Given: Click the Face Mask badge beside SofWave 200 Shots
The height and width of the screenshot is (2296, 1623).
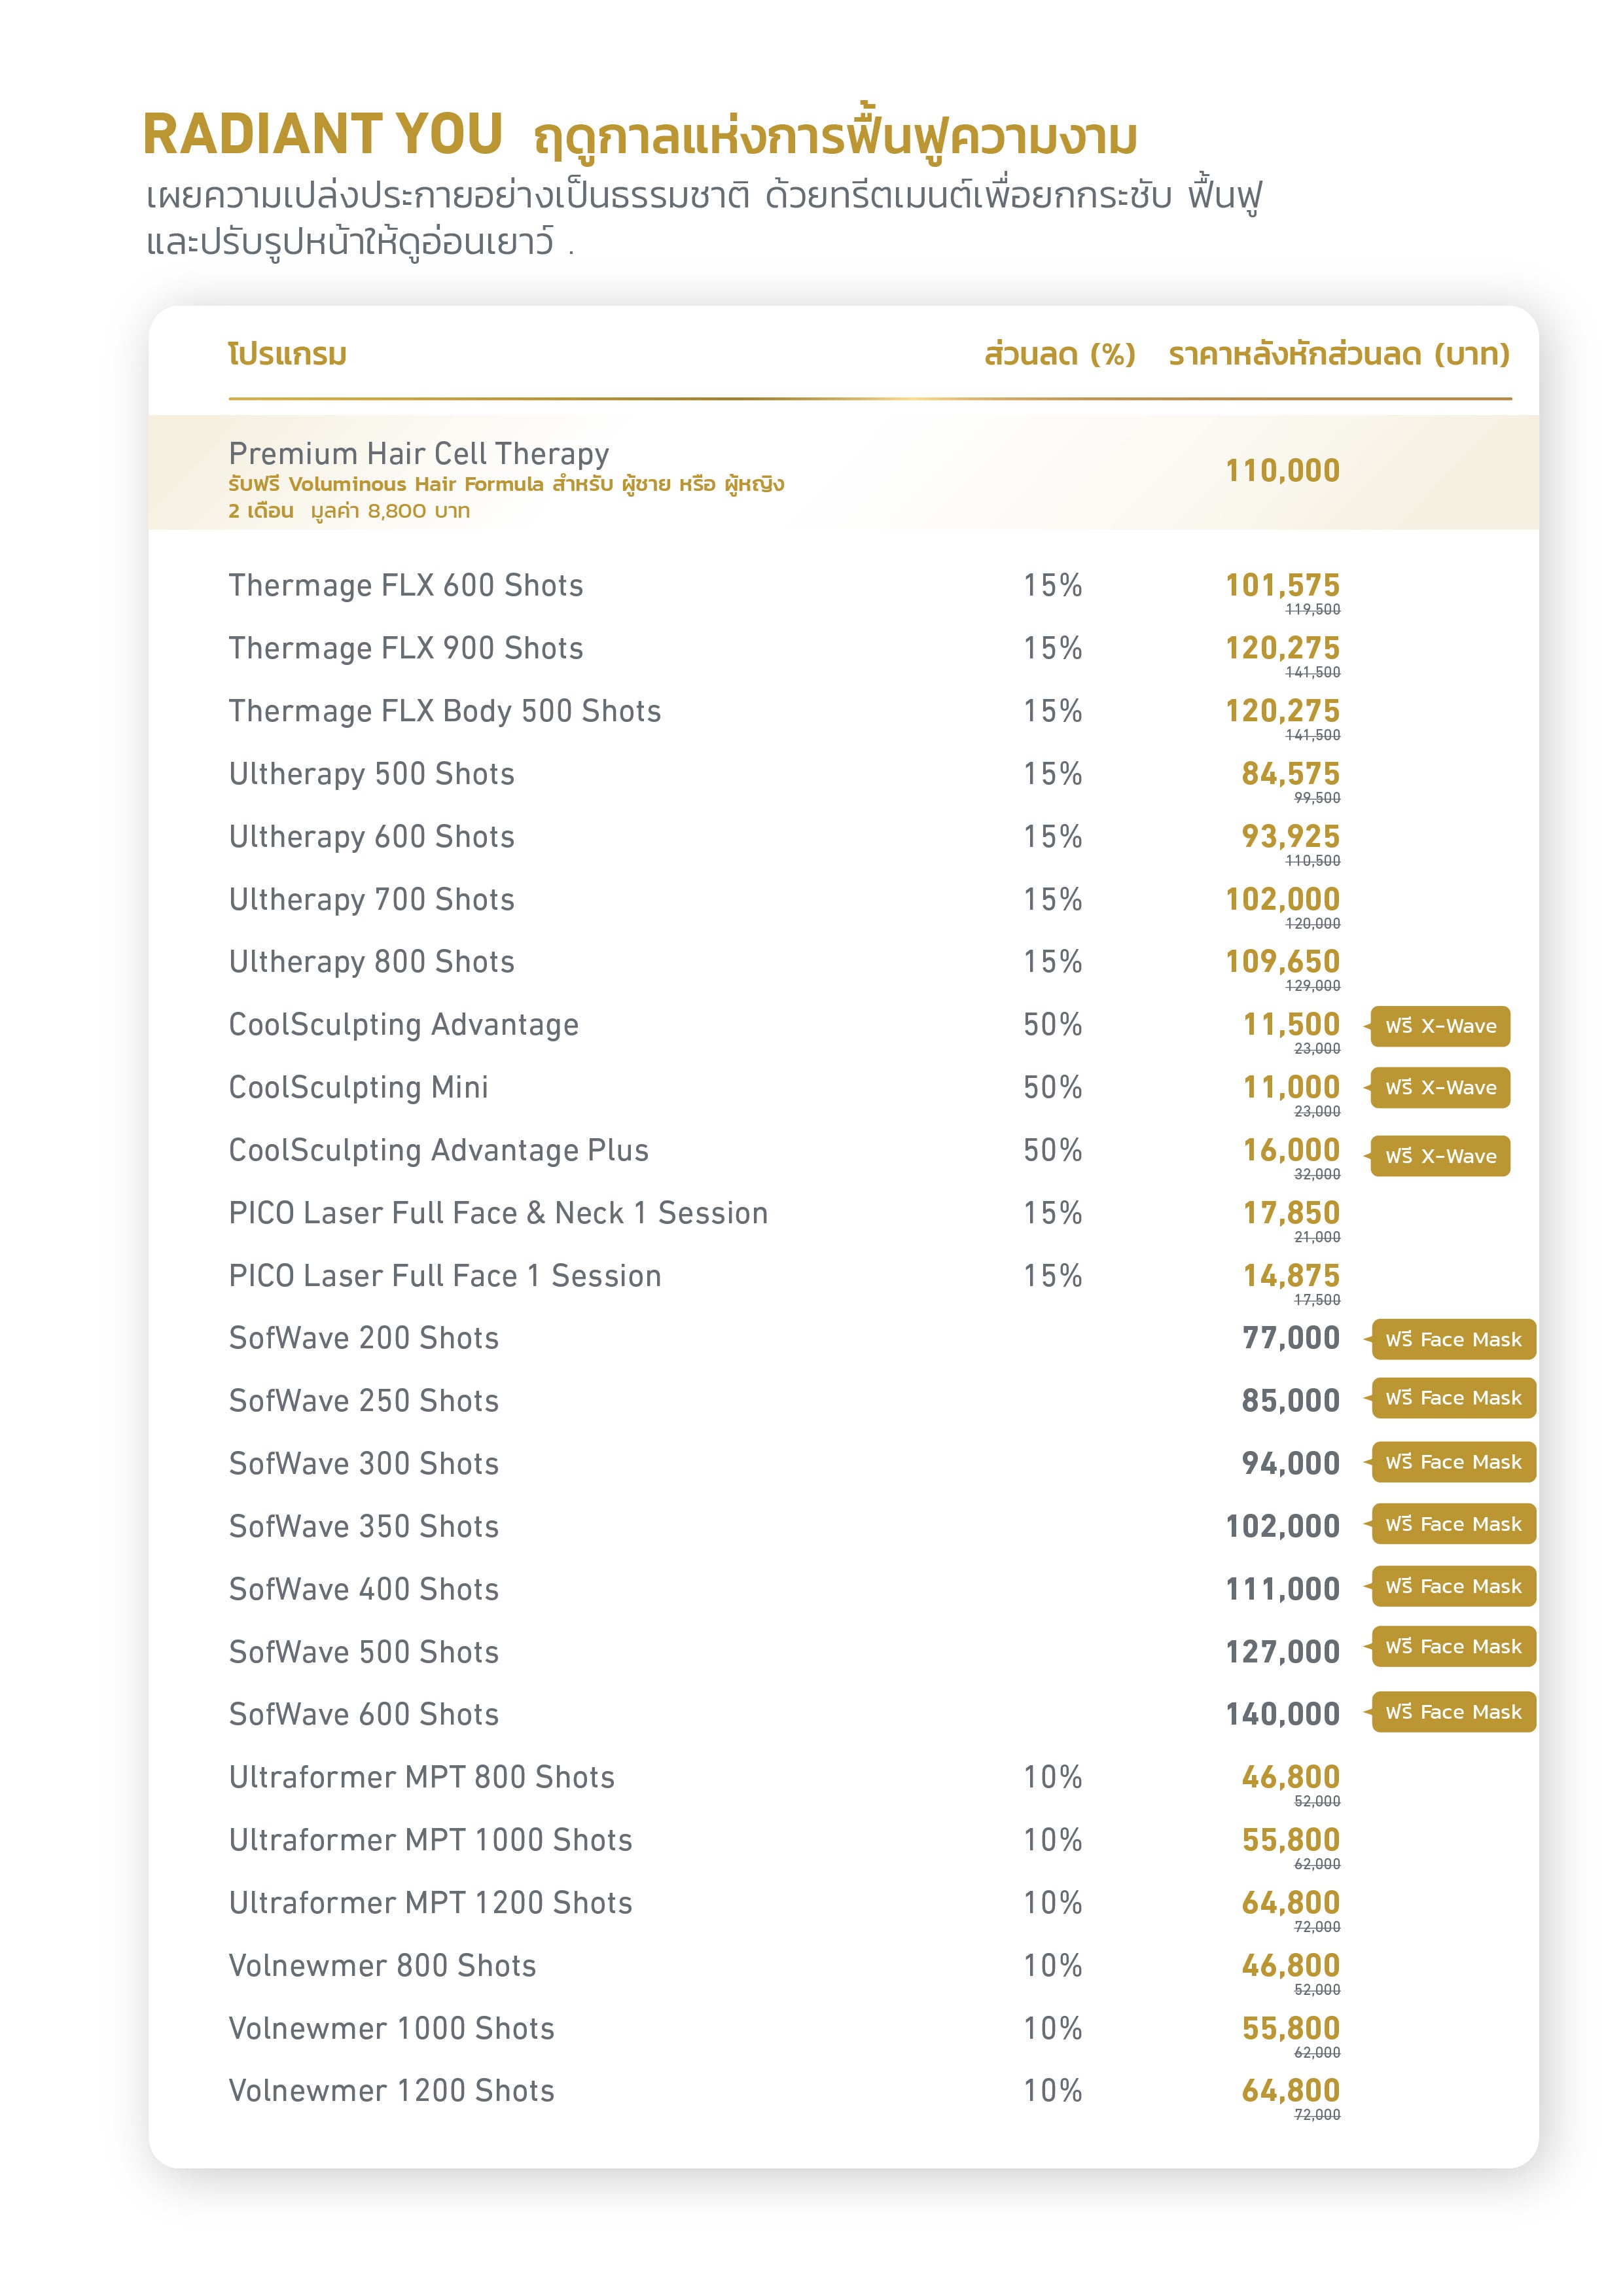Looking at the screenshot, I should pyautogui.click(x=1452, y=1339).
